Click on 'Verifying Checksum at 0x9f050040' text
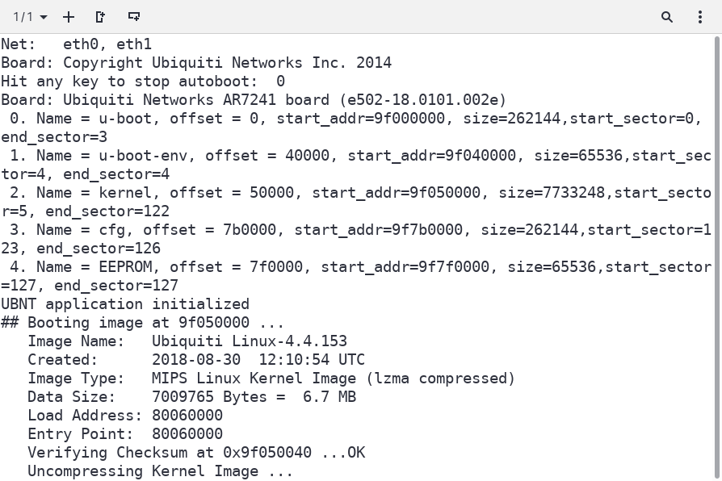This screenshot has height=481, width=722. tap(170, 453)
